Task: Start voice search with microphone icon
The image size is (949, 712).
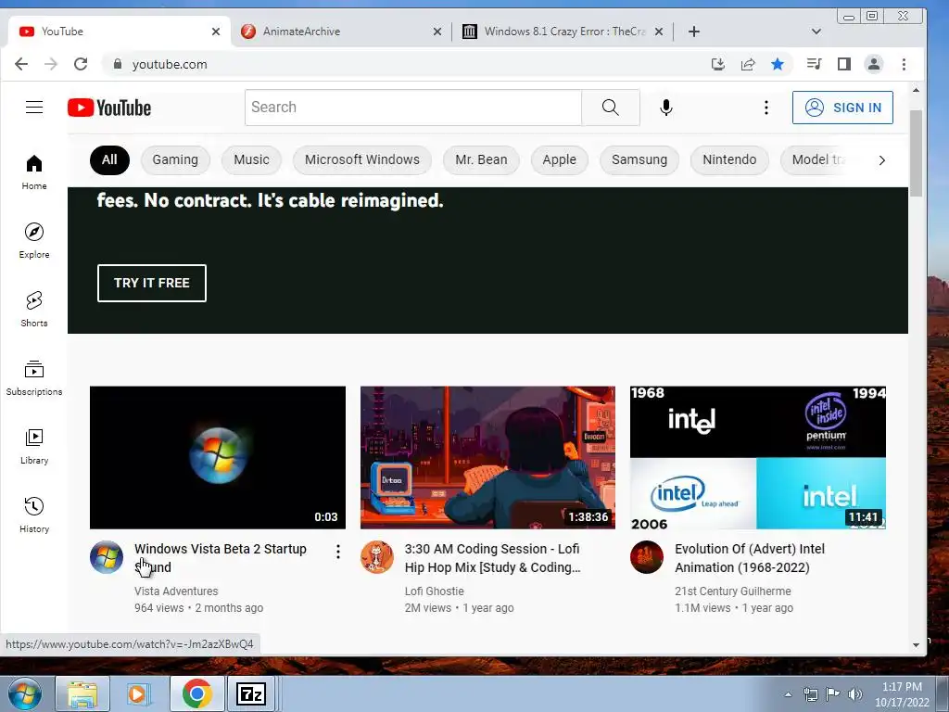Action: click(x=665, y=108)
